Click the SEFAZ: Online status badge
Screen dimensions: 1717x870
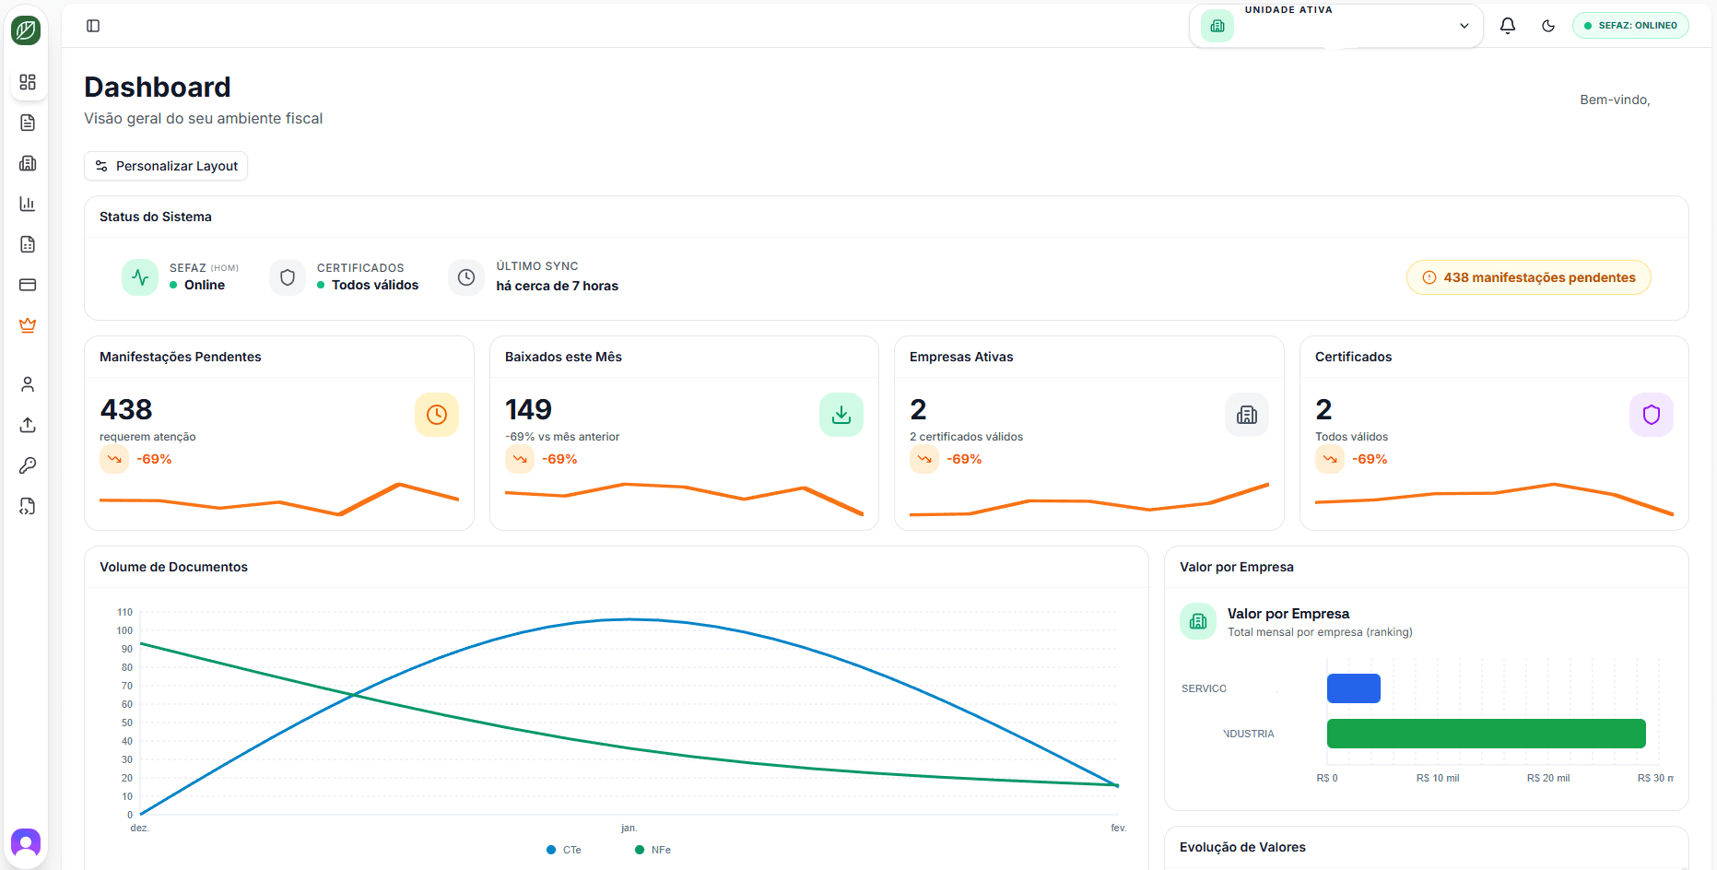click(1630, 25)
